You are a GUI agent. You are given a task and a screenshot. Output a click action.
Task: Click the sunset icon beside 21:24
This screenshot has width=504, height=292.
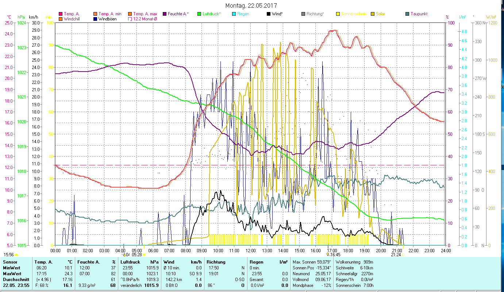point(403,255)
